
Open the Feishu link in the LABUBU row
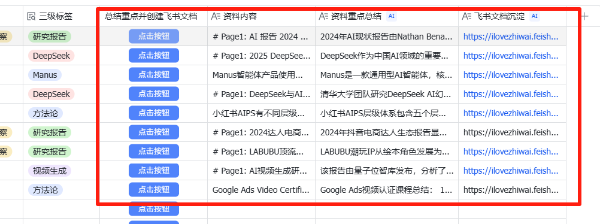point(511,152)
